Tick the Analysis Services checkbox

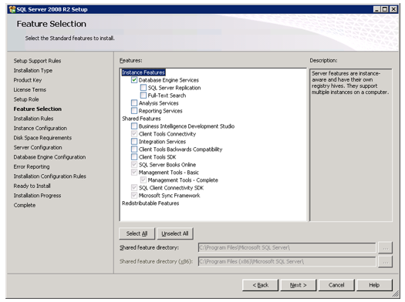pyautogui.click(x=134, y=103)
